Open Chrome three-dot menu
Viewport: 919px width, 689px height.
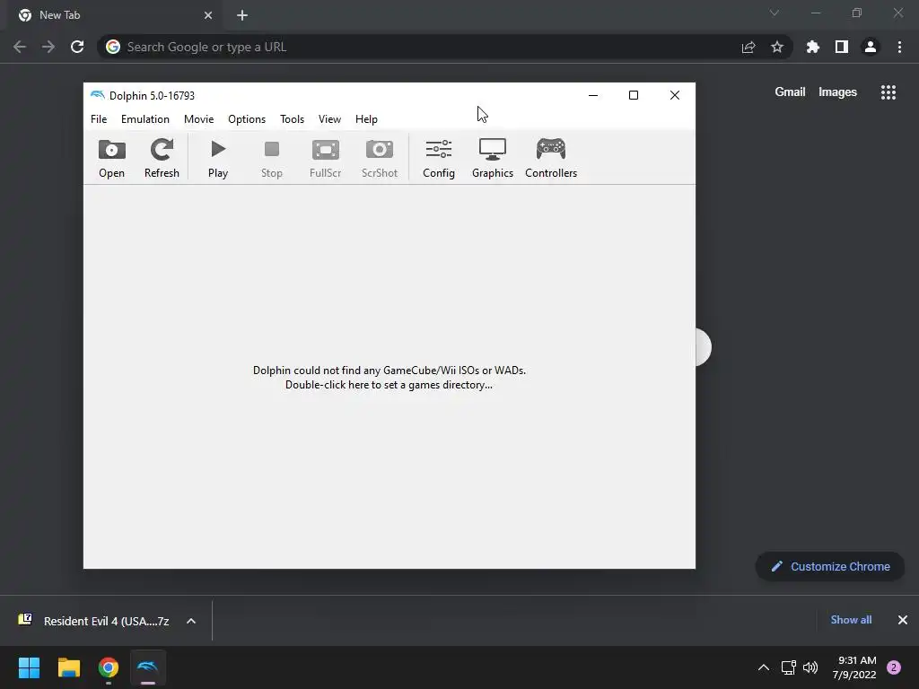pos(899,47)
